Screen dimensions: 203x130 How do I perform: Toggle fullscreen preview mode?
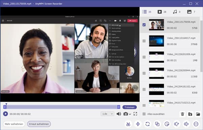coord(135,114)
